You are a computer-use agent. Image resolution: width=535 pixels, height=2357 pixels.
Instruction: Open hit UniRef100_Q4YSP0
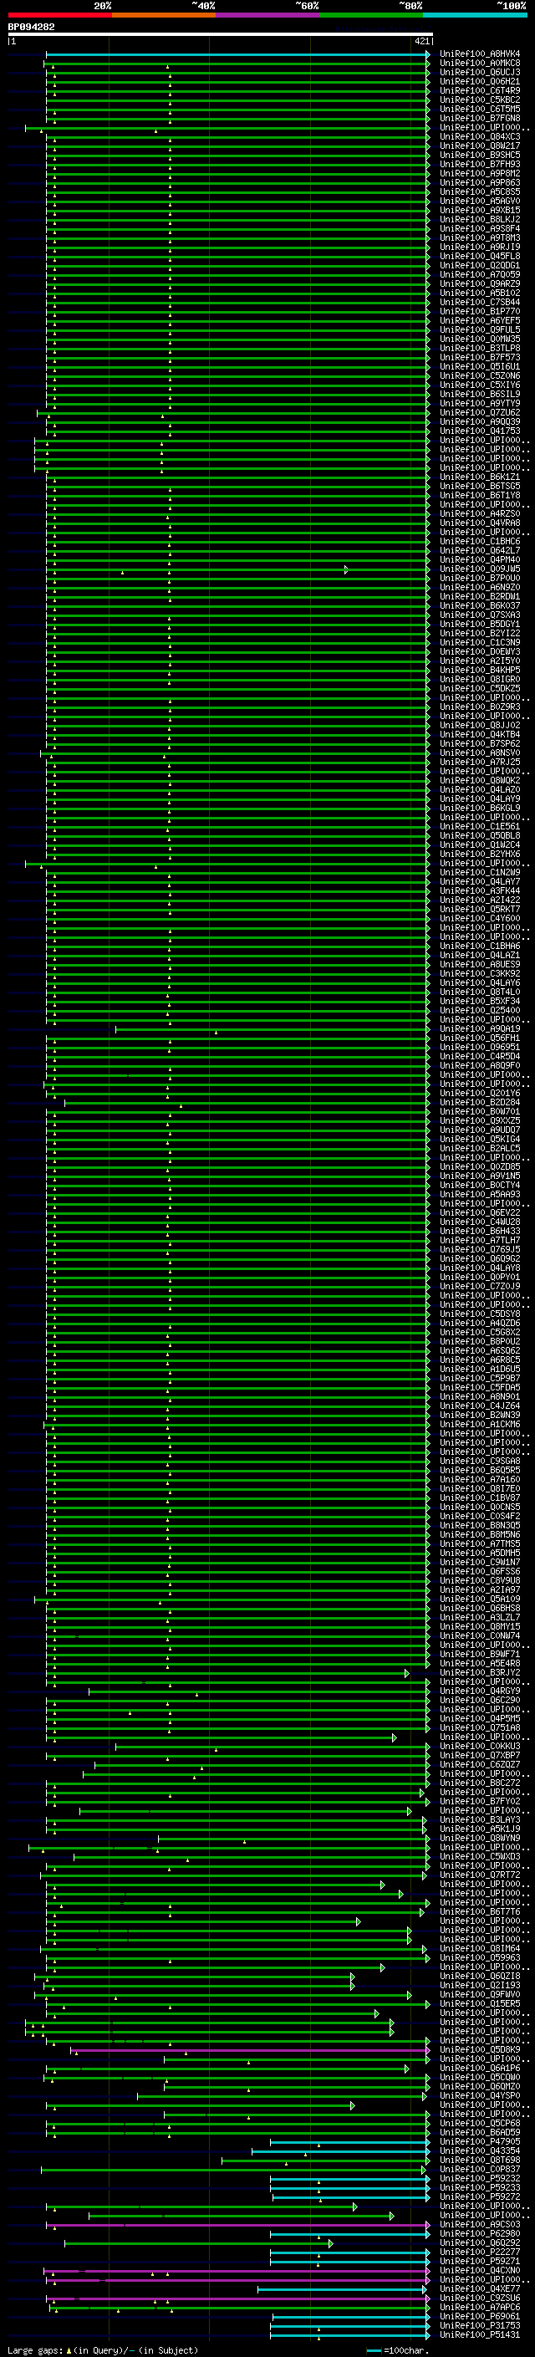click(480, 2095)
